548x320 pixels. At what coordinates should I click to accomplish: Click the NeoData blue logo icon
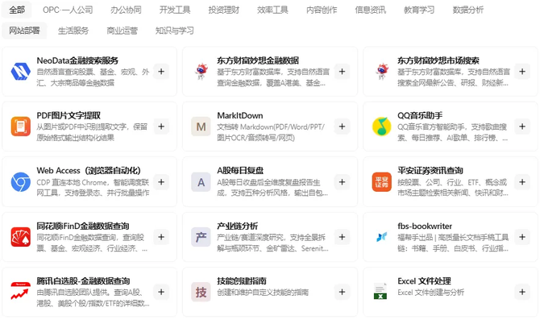tap(21, 72)
